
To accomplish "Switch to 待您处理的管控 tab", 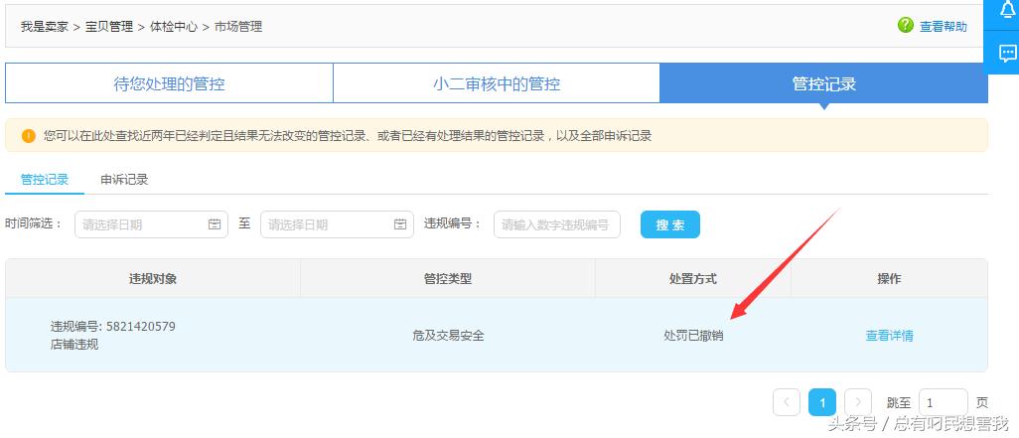I will (x=169, y=83).
